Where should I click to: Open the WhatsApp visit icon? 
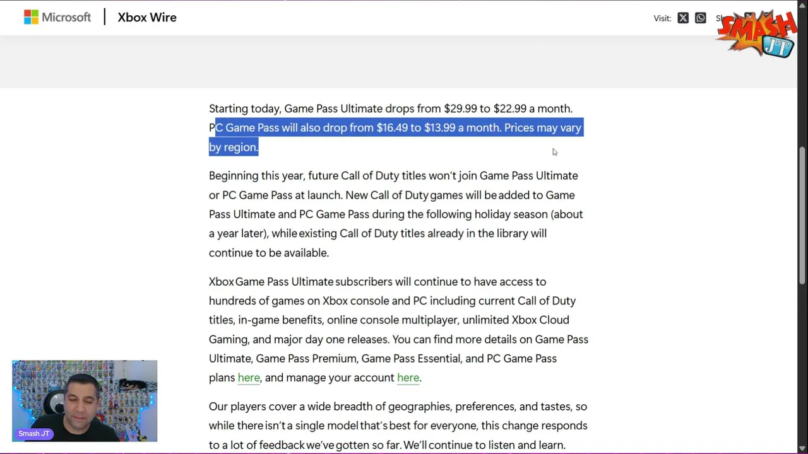coord(701,18)
